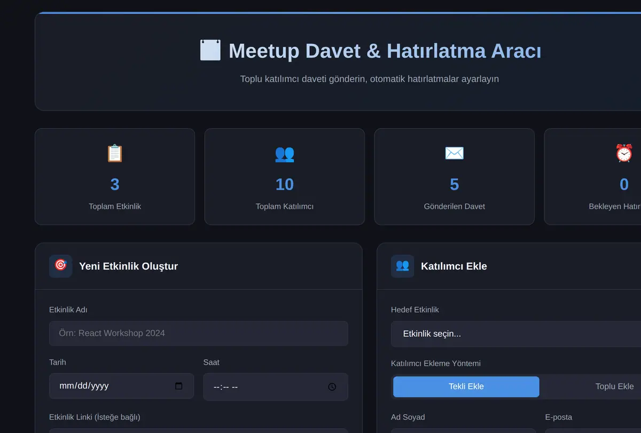
Task: Click the subtitle about toplu katılımcı daveti
Action: click(370, 79)
